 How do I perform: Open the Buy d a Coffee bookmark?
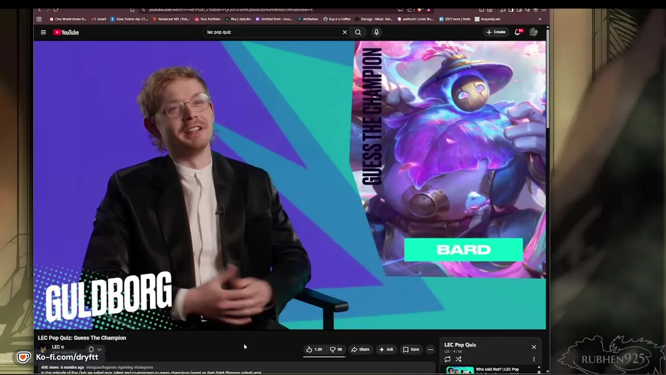click(337, 19)
